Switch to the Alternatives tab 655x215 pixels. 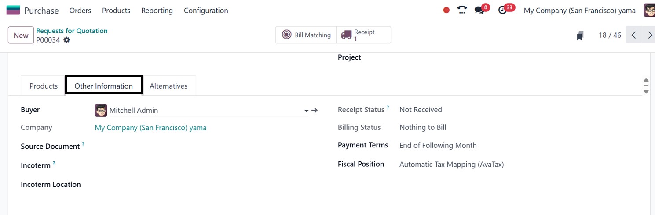(168, 86)
